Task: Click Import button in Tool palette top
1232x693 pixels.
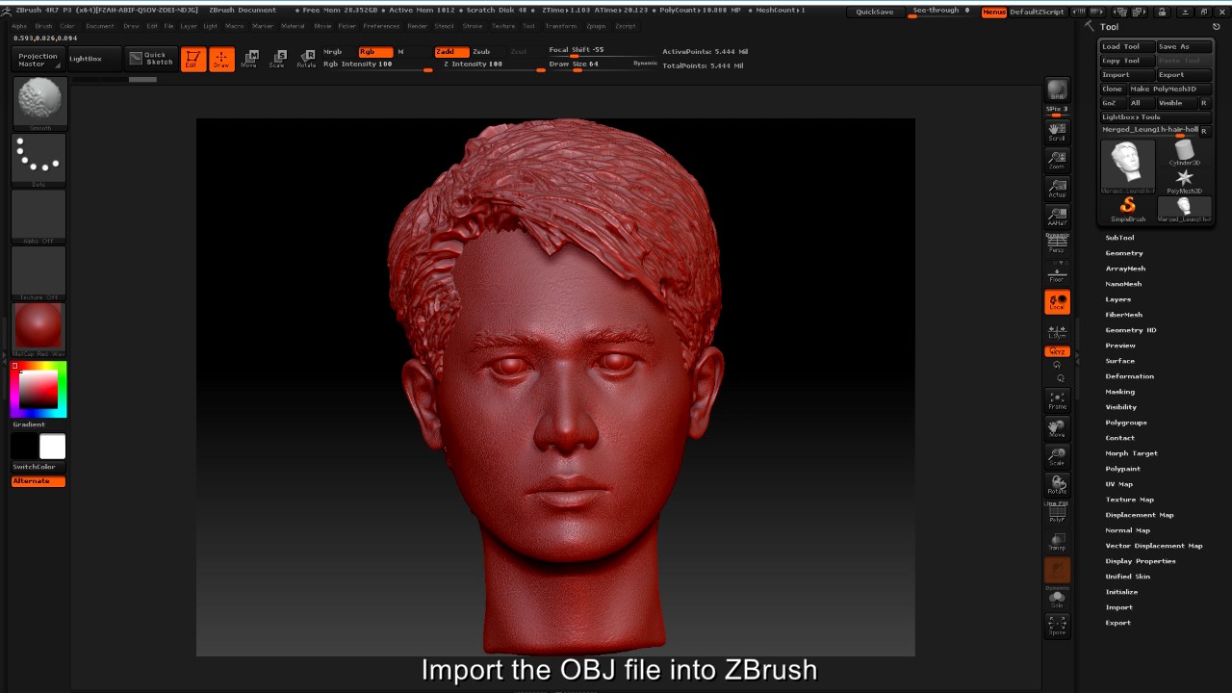Action: pos(1127,74)
